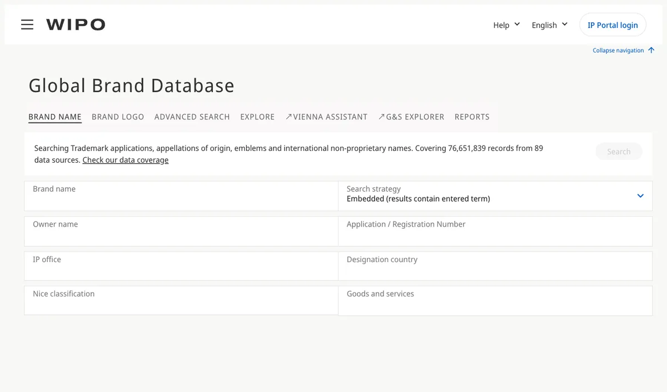Go to the Explore tab

point(257,117)
